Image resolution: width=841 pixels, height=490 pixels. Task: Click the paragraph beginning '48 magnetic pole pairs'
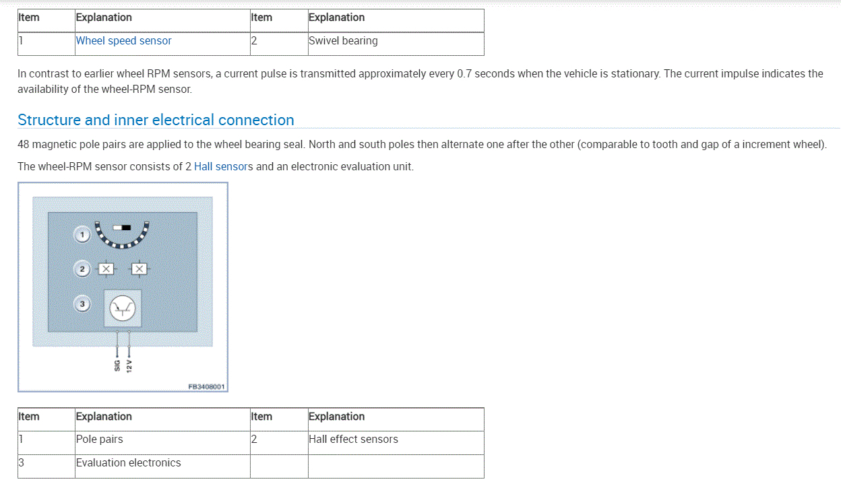click(x=422, y=145)
